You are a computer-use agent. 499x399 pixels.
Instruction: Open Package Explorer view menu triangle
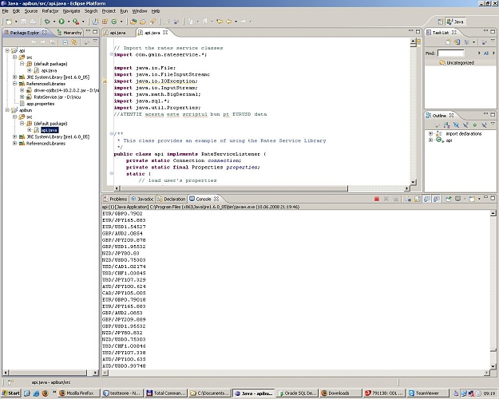(95, 41)
